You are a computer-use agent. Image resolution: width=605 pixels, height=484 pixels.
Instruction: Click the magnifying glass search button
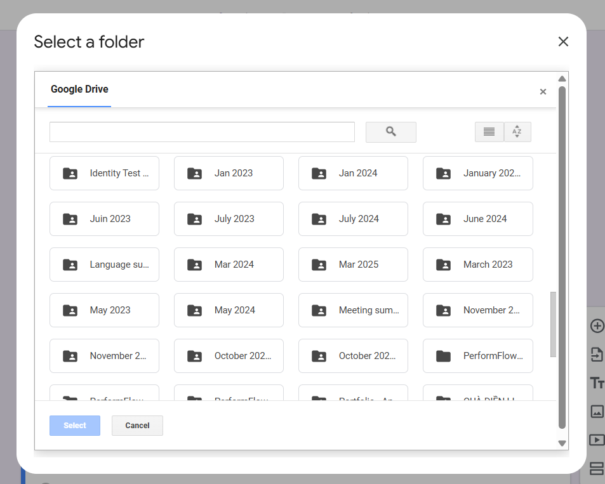coord(390,132)
